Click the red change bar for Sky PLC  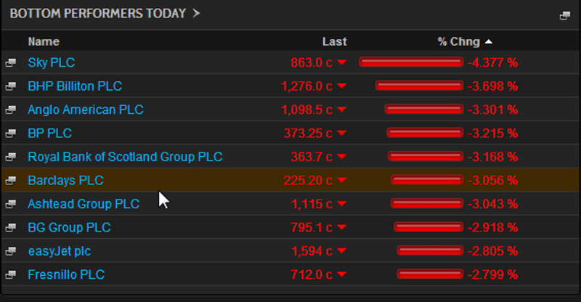411,62
